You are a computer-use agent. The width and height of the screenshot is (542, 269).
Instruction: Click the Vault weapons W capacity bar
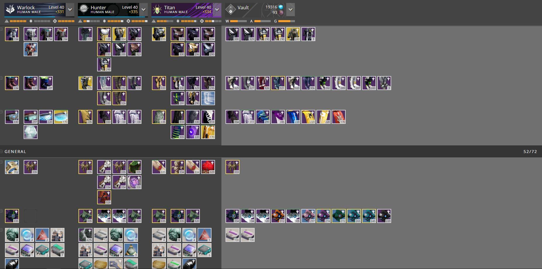238,21
